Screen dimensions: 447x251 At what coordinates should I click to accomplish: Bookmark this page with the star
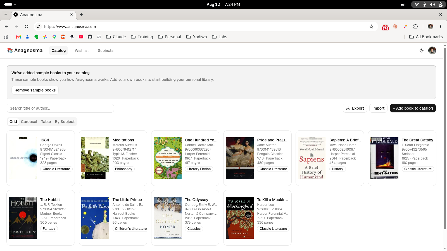(371, 26)
